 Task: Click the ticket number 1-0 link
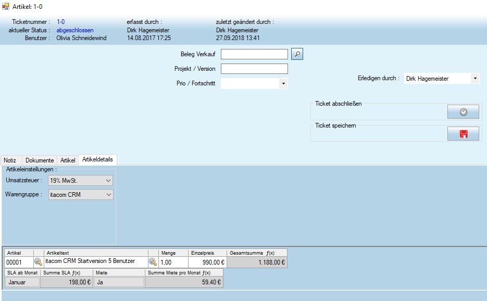(x=60, y=22)
